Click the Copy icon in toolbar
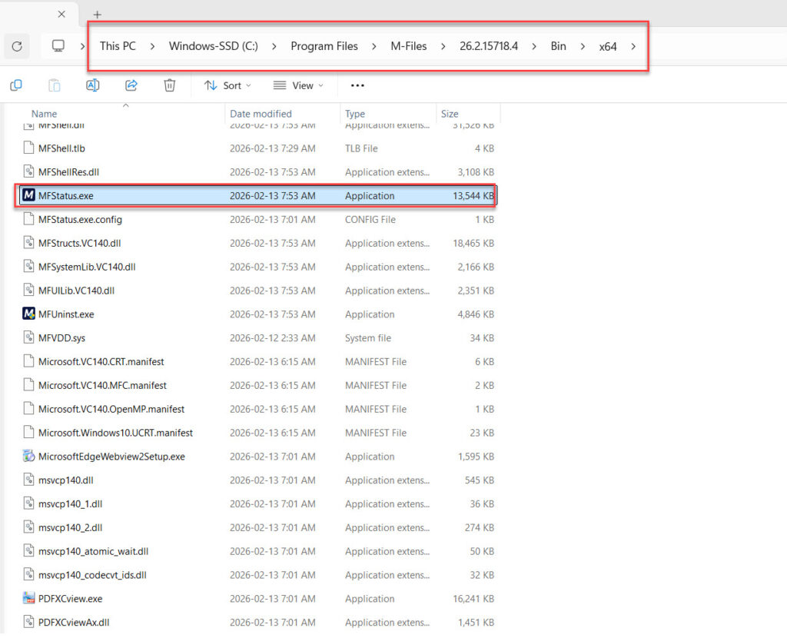Viewport: 787px width, 638px height. [x=16, y=85]
